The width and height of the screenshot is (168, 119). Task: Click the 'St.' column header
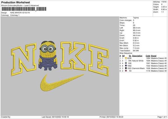pos(130,56)
